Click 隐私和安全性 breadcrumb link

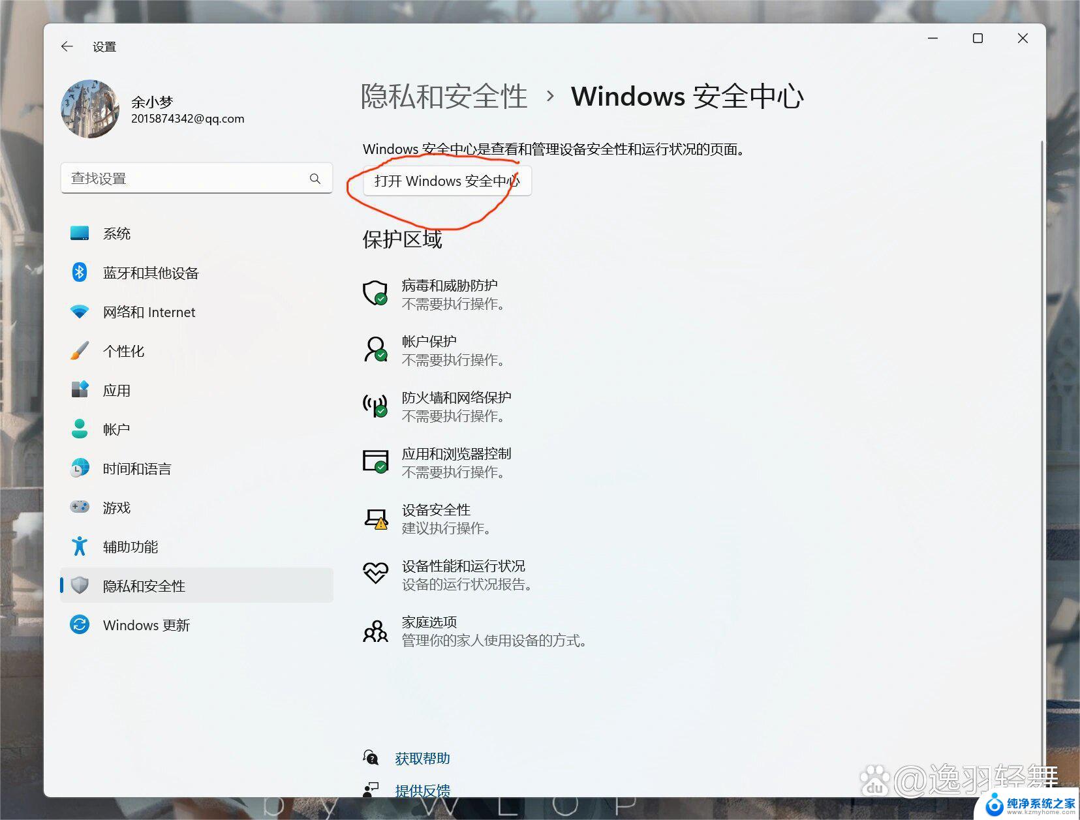(x=444, y=97)
